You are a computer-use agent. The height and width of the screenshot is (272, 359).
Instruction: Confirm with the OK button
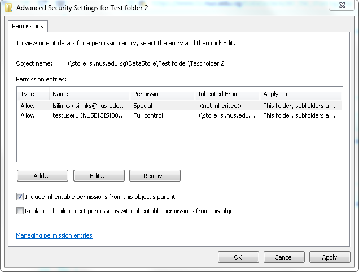point(238,257)
